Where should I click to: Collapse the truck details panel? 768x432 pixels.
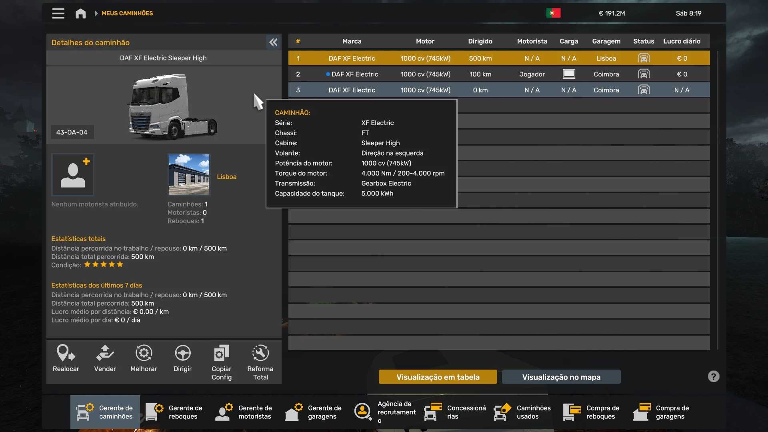coord(273,42)
